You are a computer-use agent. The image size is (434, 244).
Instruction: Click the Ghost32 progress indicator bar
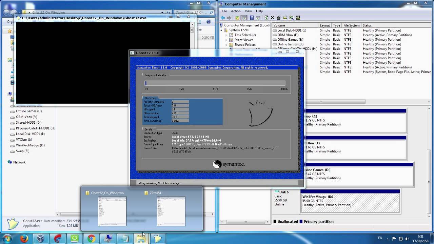pos(215,83)
